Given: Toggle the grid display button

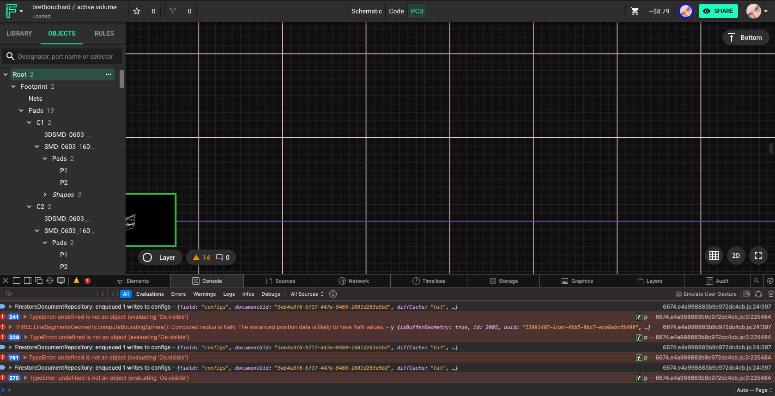Looking at the screenshot, I should click(714, 256).
